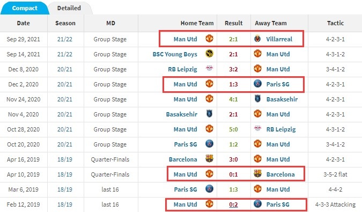This screenshot has height=212, width=362.
Task: Open Villarreal team link
Action: click(x=279, y=39)
